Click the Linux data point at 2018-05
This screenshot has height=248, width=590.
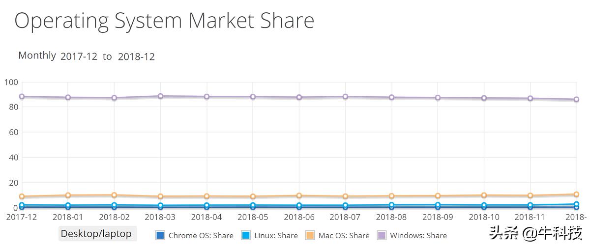(x=253, y=206)
